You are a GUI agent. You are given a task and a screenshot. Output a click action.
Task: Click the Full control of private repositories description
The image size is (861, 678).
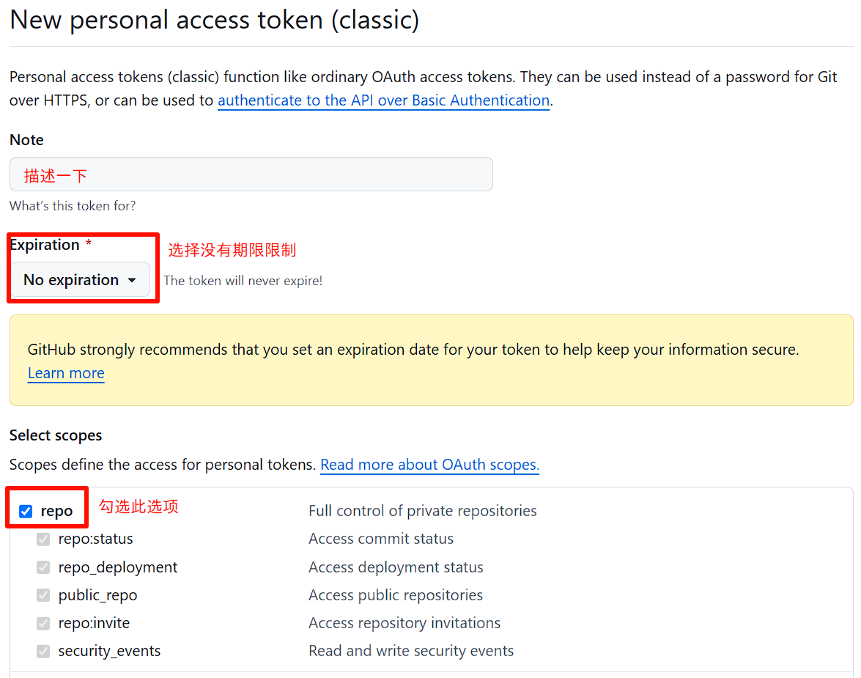click(422, 511)
